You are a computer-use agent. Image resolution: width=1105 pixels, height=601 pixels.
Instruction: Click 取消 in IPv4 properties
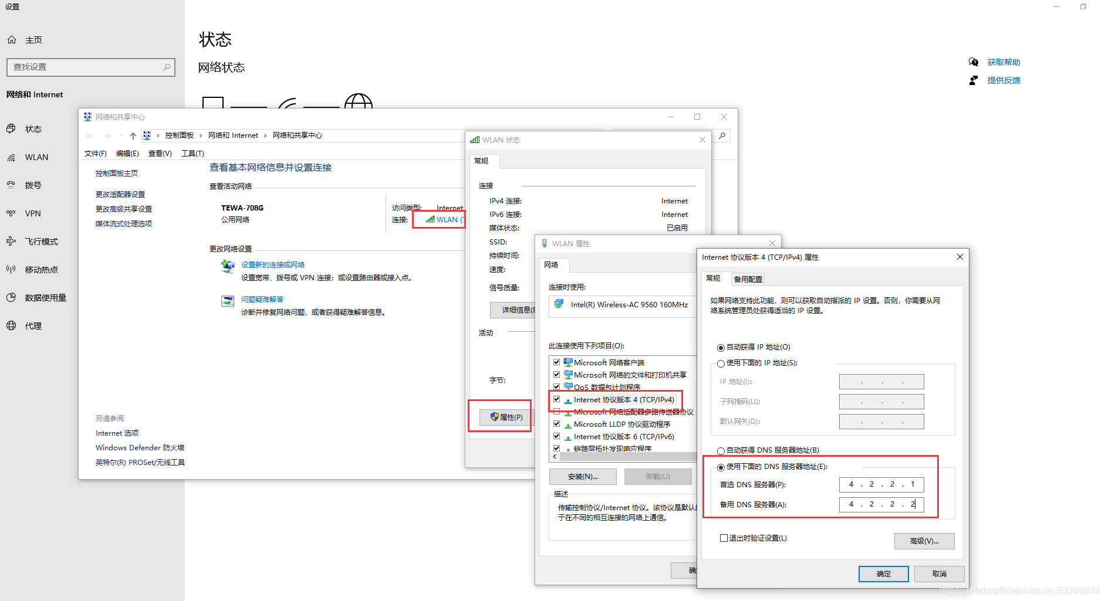pyautogui.click(x=939, y=574)
